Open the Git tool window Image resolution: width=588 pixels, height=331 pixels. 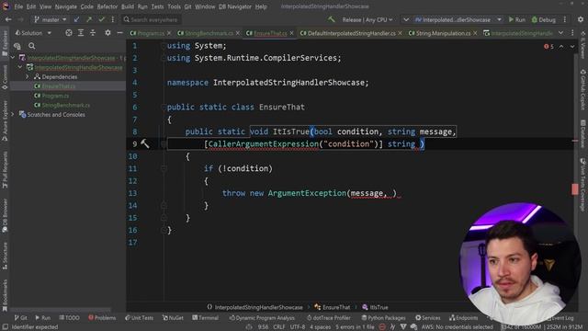tap(20, 318)
